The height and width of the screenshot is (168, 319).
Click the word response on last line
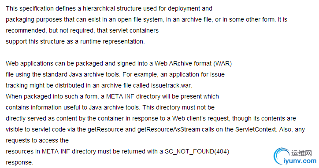coord(19,163)
